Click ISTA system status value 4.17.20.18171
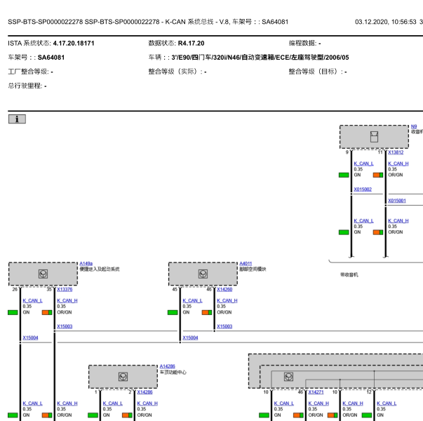Screen dimensions: 423x421 pyautogui.click(x=74, y=44)
